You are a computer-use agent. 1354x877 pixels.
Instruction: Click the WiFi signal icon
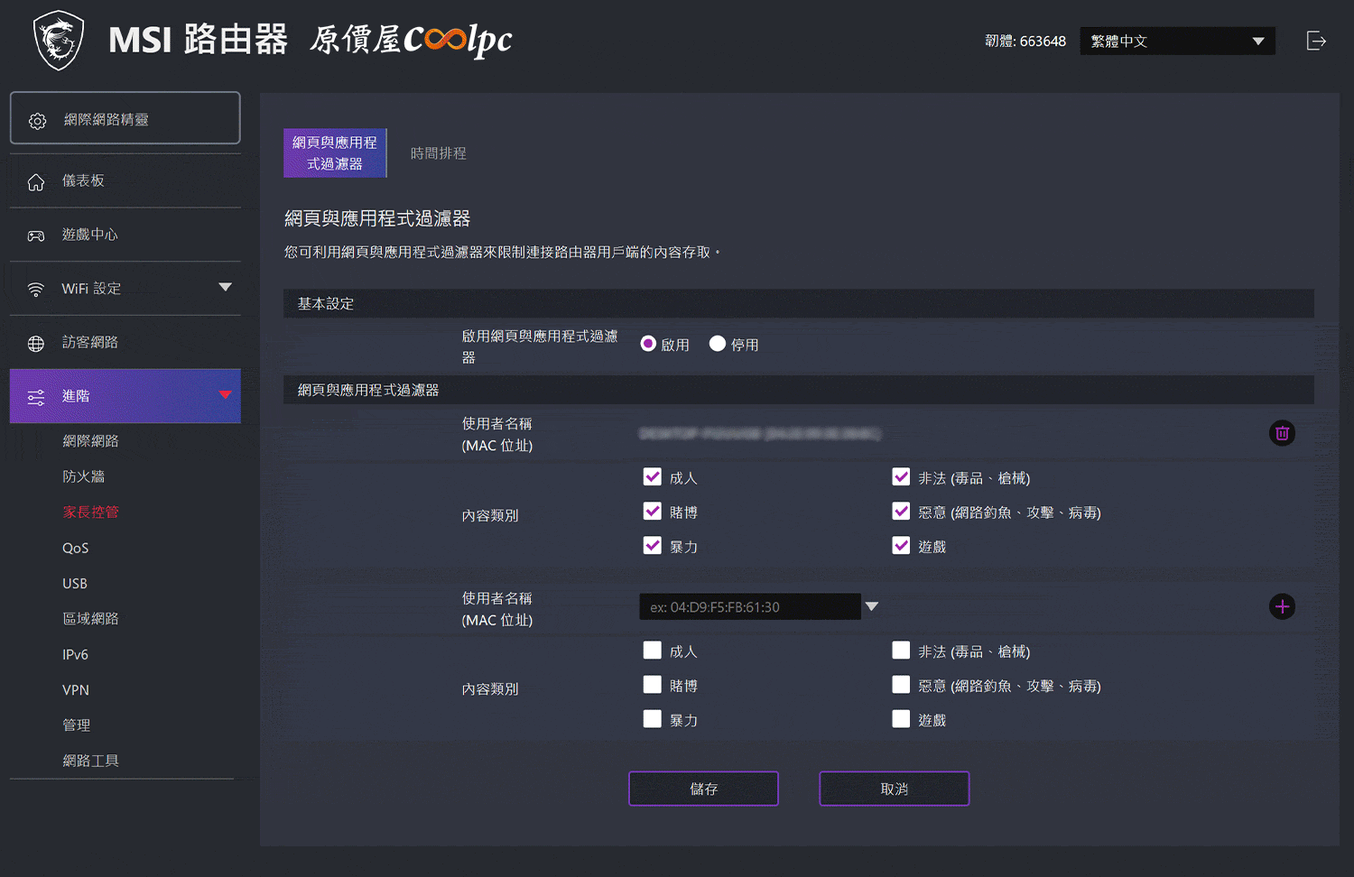coord(36,289)
